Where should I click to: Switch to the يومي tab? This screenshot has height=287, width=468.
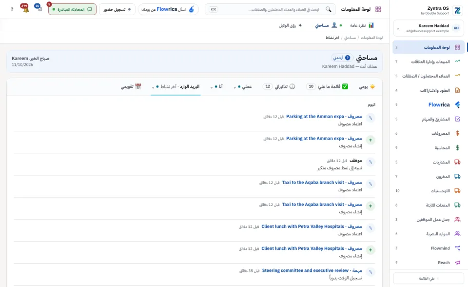pyautogui.click(x=367, y=86)
